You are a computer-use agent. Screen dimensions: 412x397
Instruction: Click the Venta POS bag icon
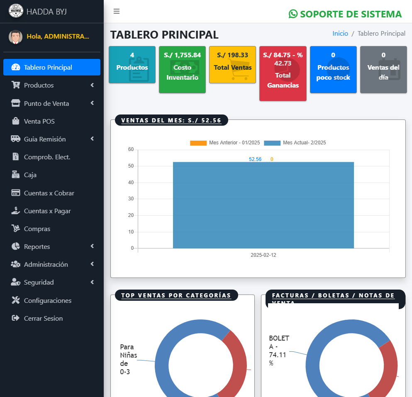click(16, 121)
